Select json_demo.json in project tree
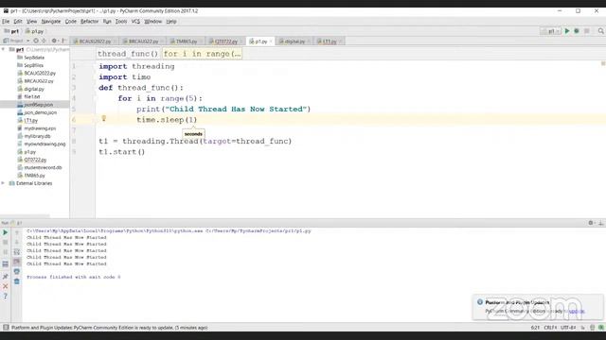 click(x=40, y=112)
